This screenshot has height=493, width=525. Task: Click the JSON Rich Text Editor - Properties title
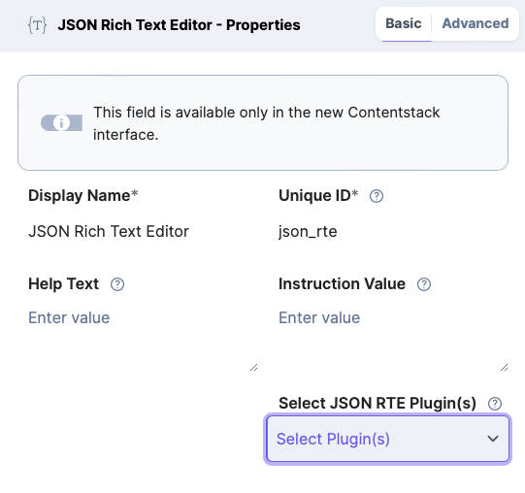pyautogui.click(x=179, y=25)
